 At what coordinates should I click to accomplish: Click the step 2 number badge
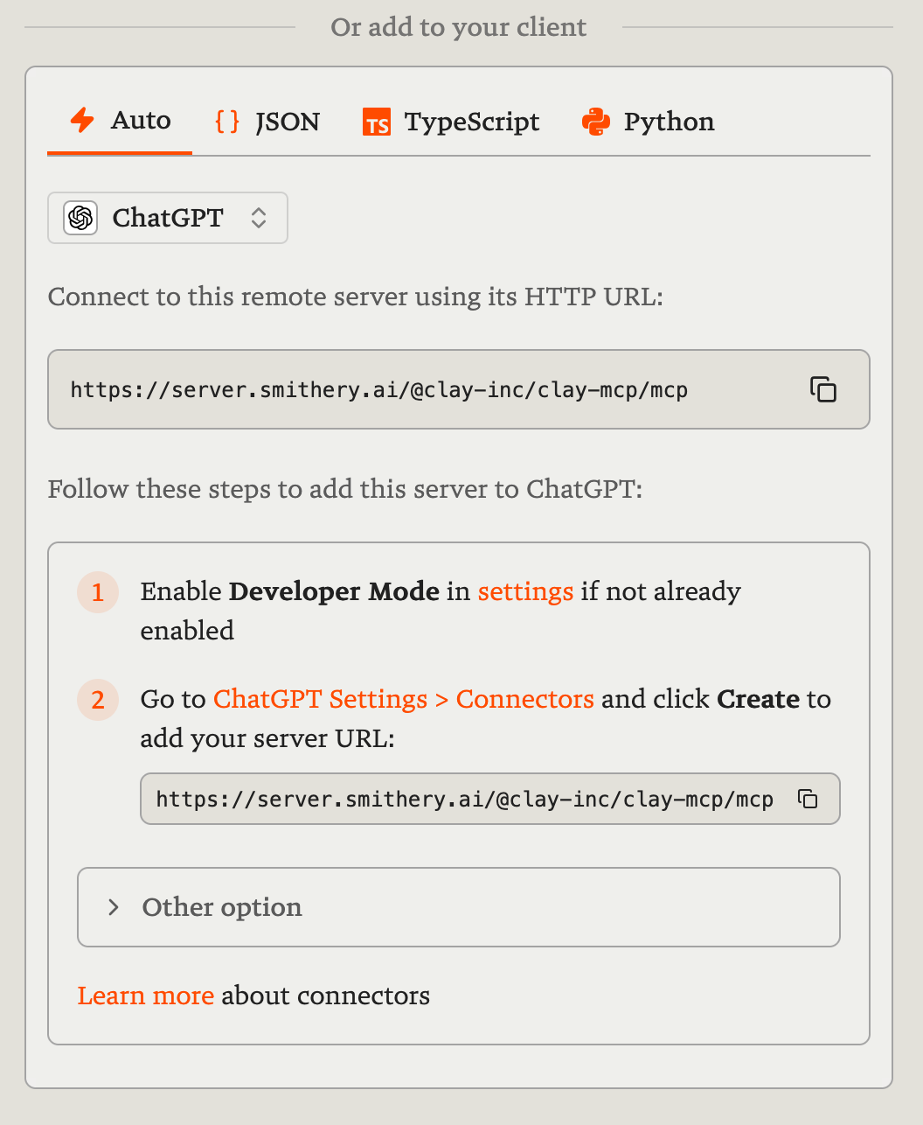98,700
